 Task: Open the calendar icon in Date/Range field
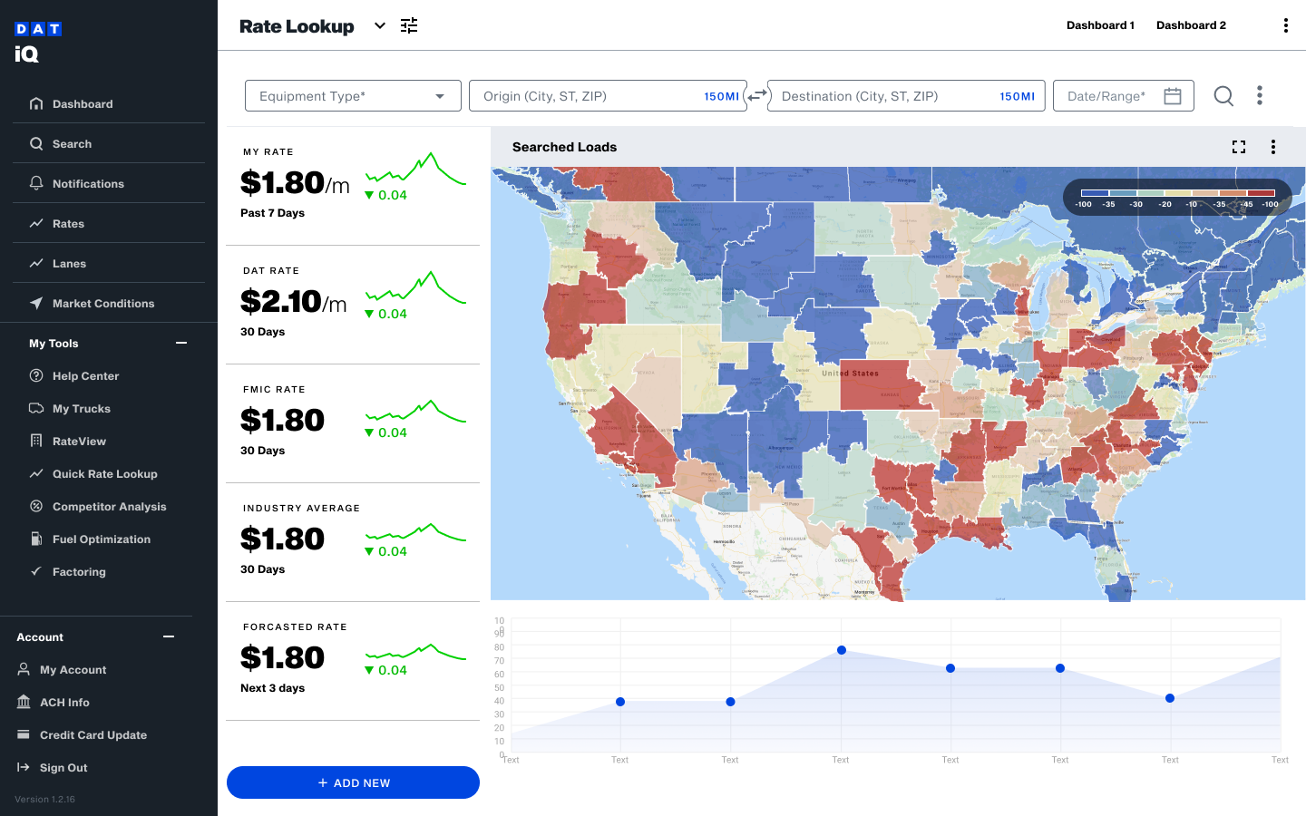[x=1172, y=96]
